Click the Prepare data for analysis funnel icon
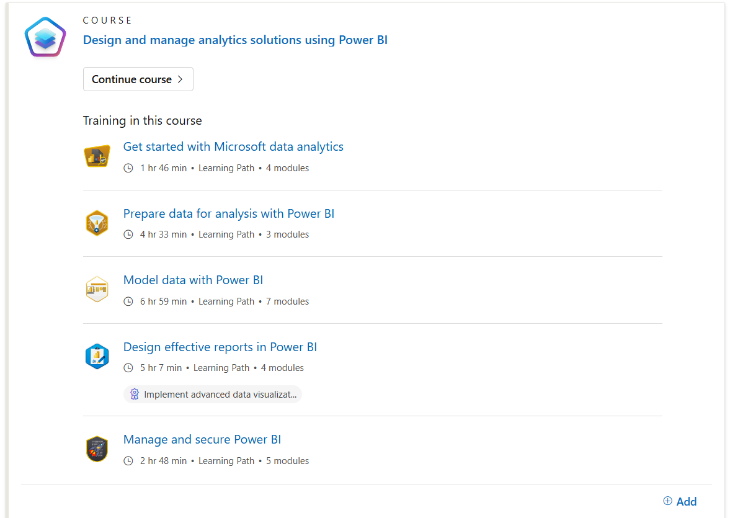The image size is (730, 518). [97, 223]
